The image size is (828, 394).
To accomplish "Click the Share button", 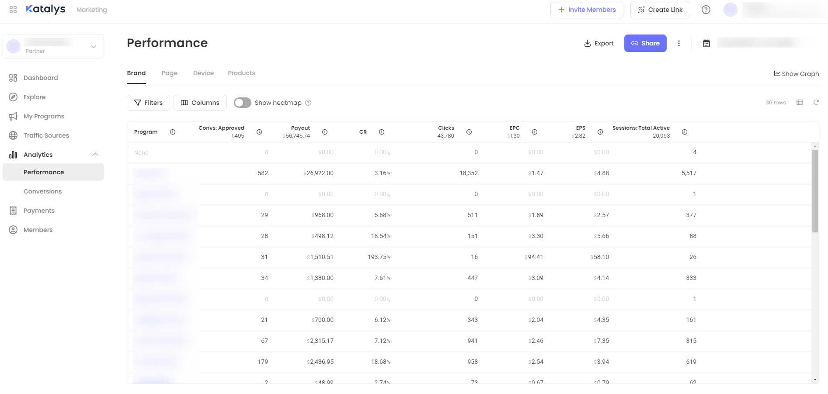I will (x=645, y=43).
